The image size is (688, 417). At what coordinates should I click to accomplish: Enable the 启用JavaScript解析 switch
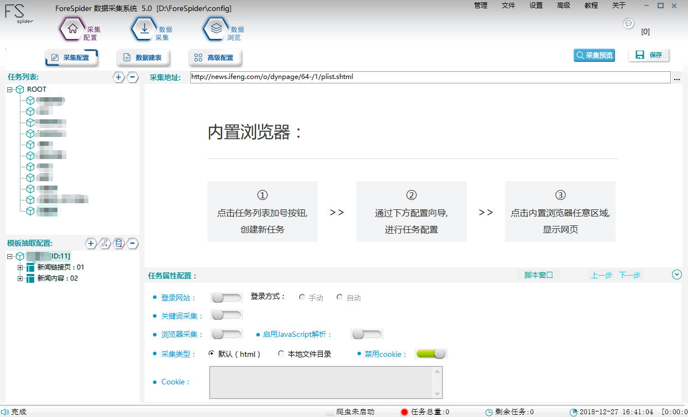[367, 334]
